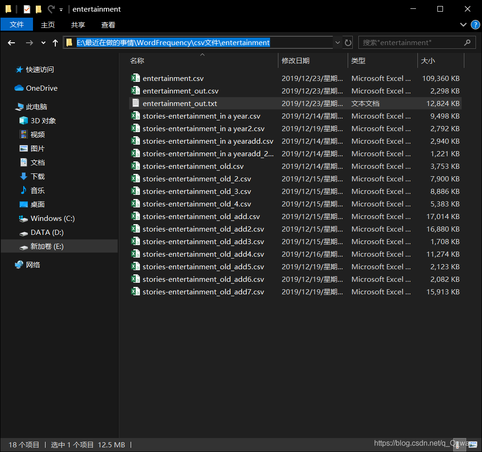Click the Properties icon in quick access toolbar

coord(27,9)
